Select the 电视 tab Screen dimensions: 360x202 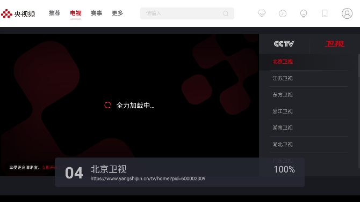(x=76, y=13)
